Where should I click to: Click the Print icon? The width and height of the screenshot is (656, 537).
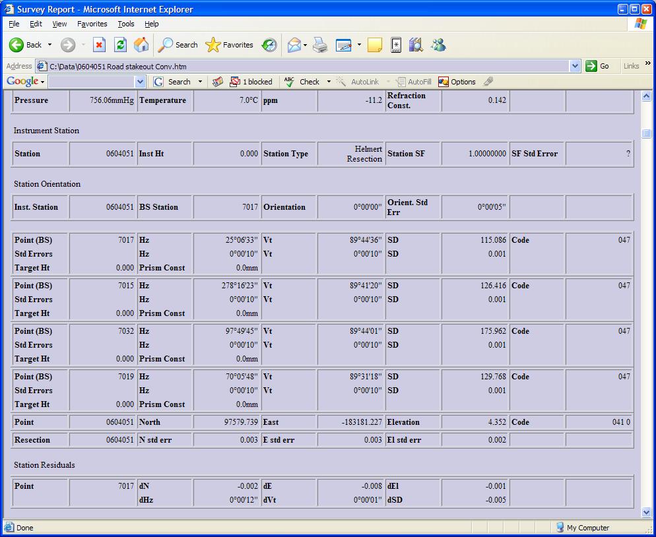click(320, 45)
